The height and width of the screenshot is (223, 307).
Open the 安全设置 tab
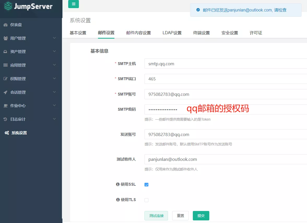click(x=230, y=33)
